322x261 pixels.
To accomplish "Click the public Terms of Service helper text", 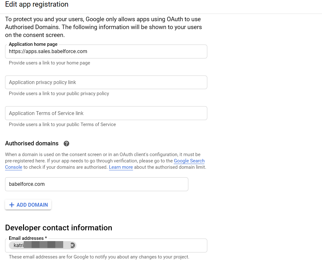I will 62,124.
